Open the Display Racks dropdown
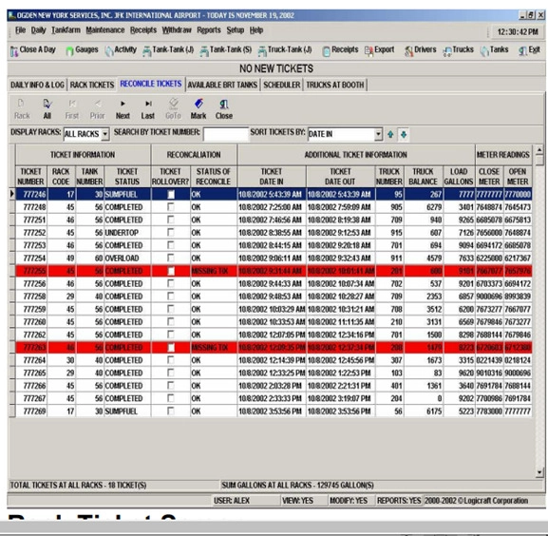This screenshot has height=536, width=548. 104,134
